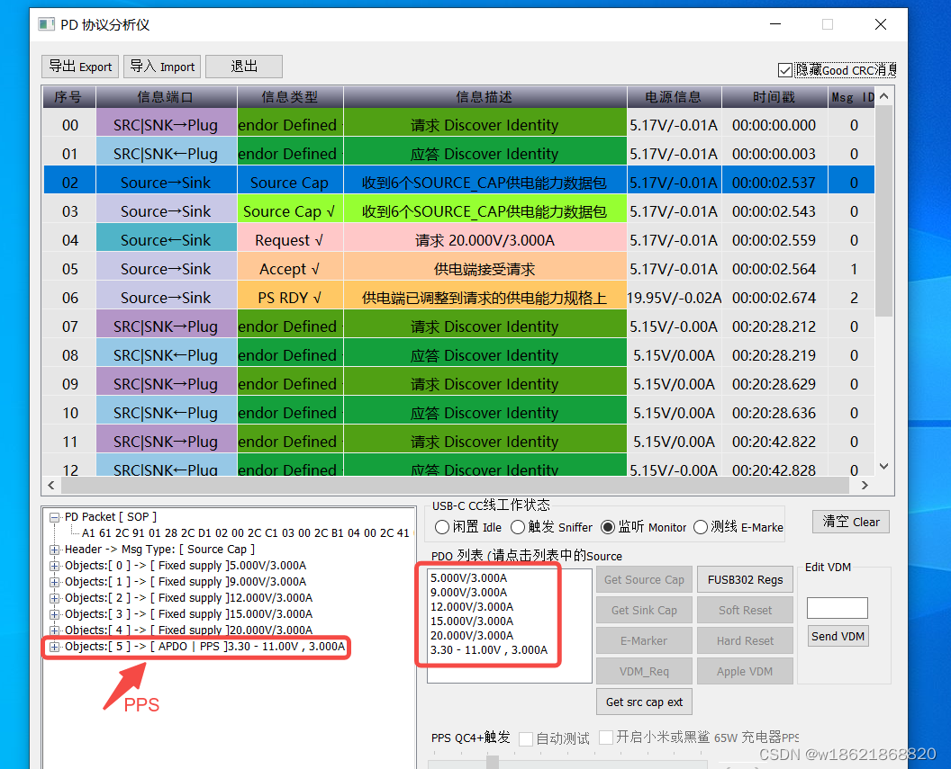This screenshot has height=769, width=951.
Task: Expand the Header Source Cap node
Action: (52, 549)
